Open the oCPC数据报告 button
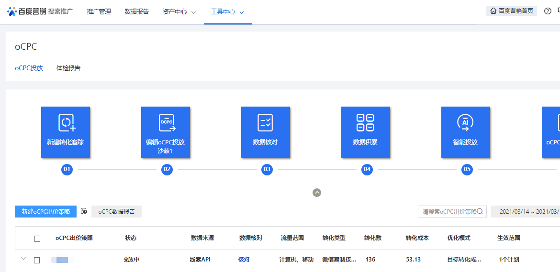The width and height of the screenshot is (560, 272). point(117,211)
